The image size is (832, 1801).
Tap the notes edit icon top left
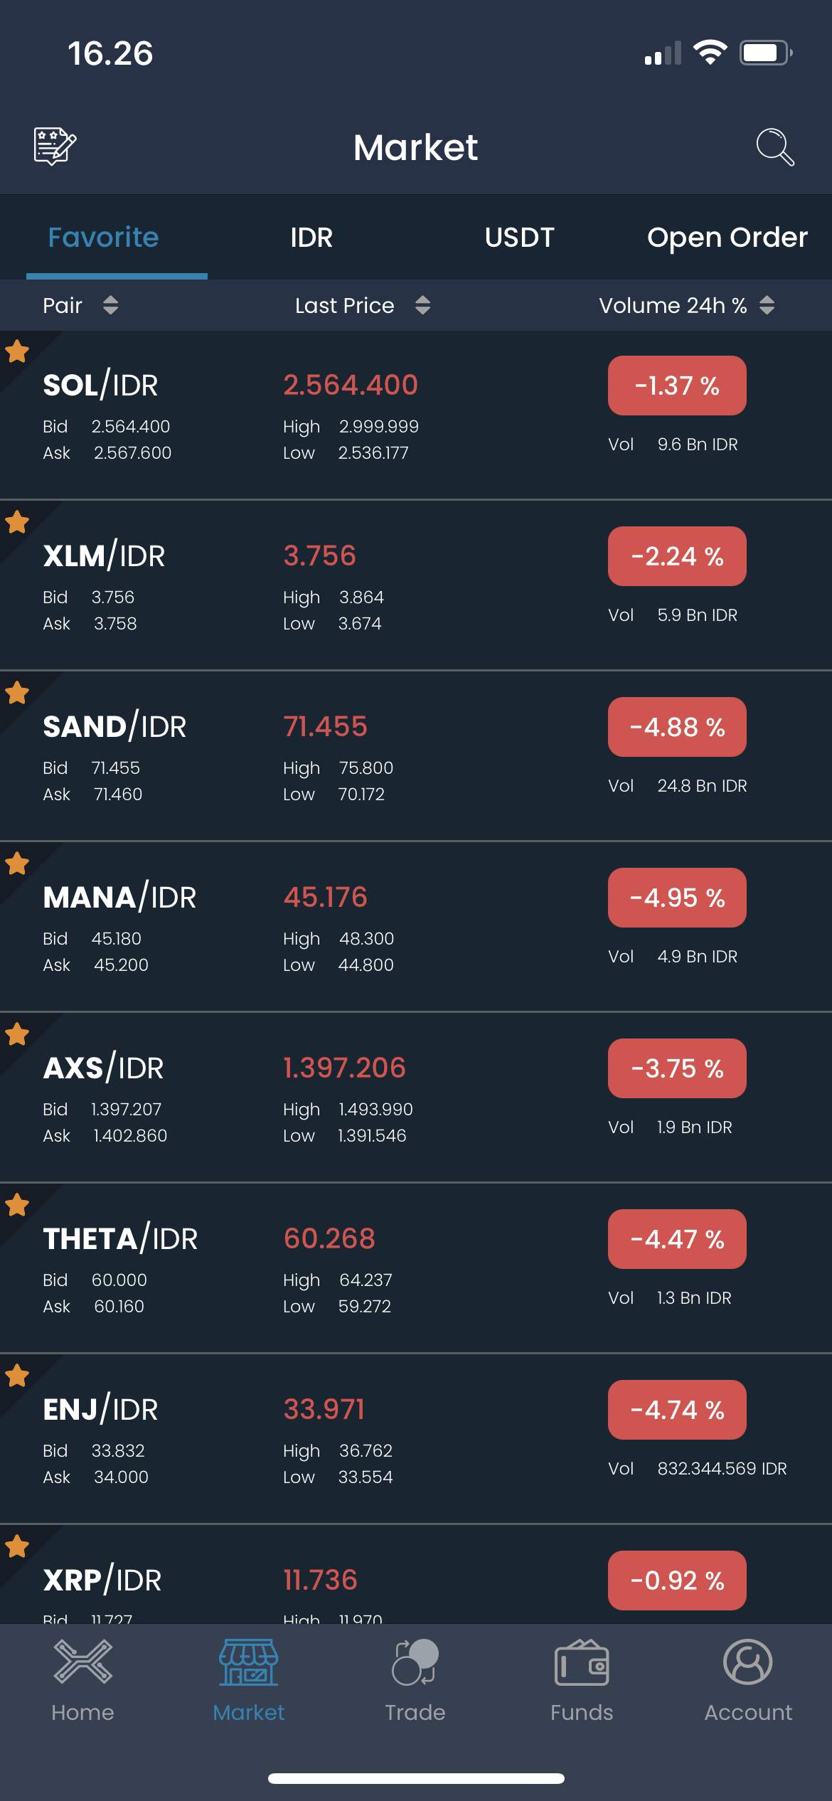tap(55, 147)
